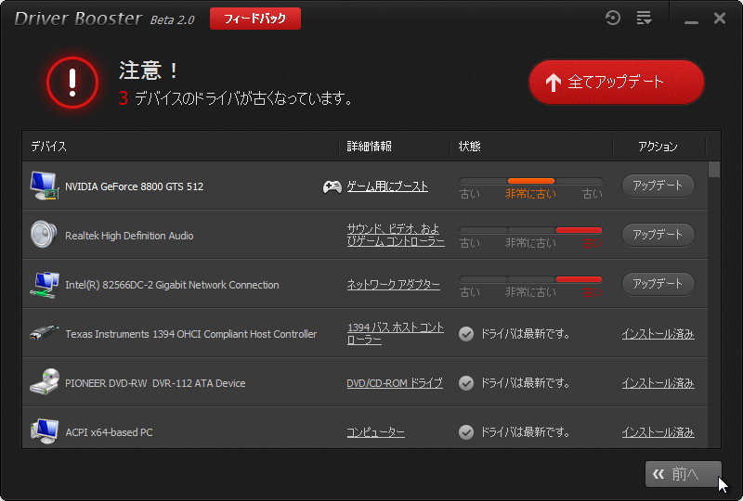The height and width of the screenshot is (501, 743).
Task: Click the Intel network adapter icon
Action: coord(45,285)
